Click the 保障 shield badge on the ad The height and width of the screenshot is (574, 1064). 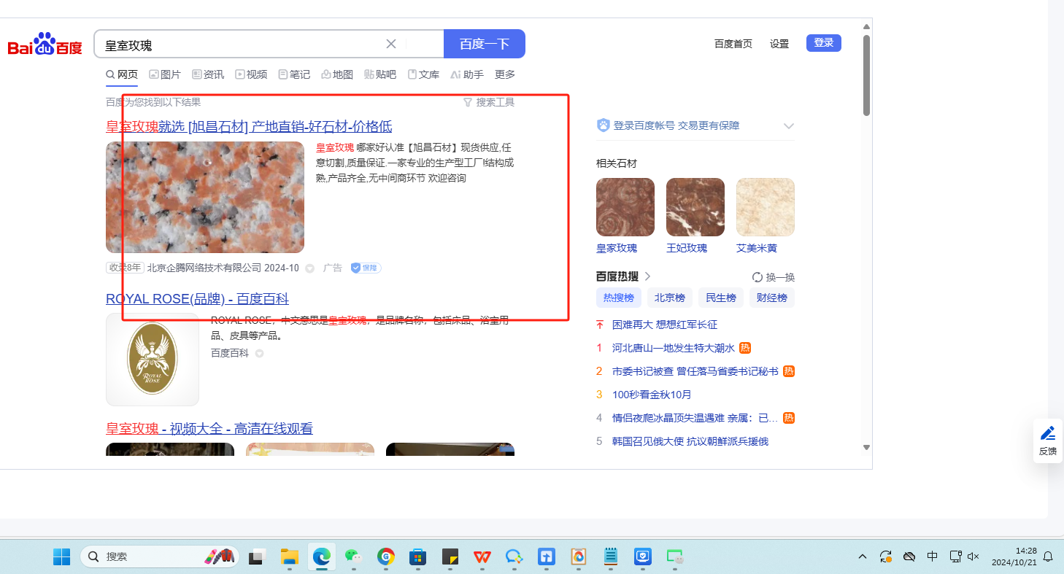[366, 268]
